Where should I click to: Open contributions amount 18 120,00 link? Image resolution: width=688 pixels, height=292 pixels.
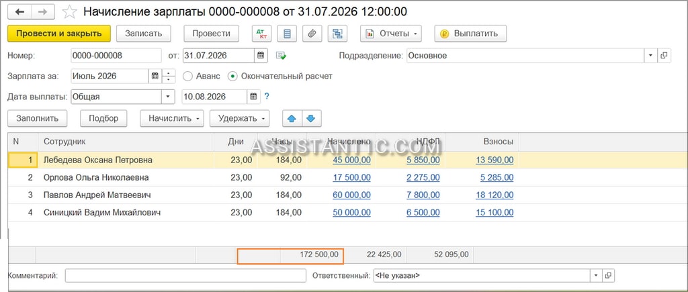(x=494, y=195)
